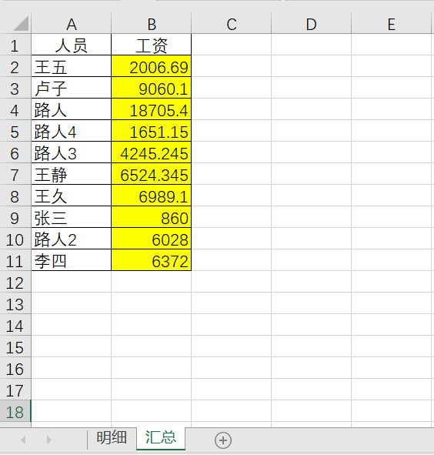Click salary cell 6524.345
The height and width of the screenshot is (455, 434).
pos(152,175)
